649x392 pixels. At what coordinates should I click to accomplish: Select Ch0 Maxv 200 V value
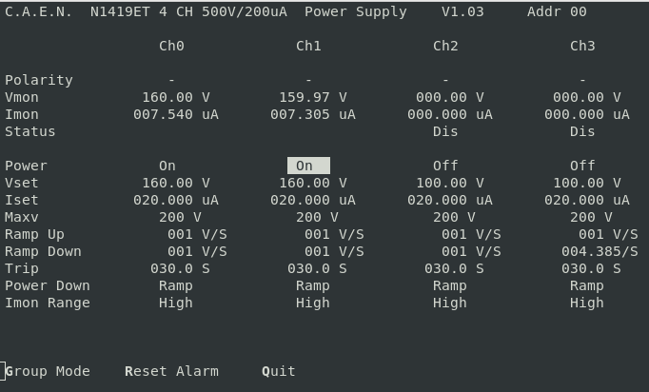click(180, 217)
